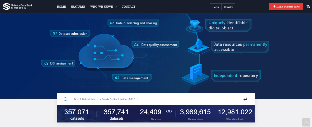Go to the CONTACT page

128,7
